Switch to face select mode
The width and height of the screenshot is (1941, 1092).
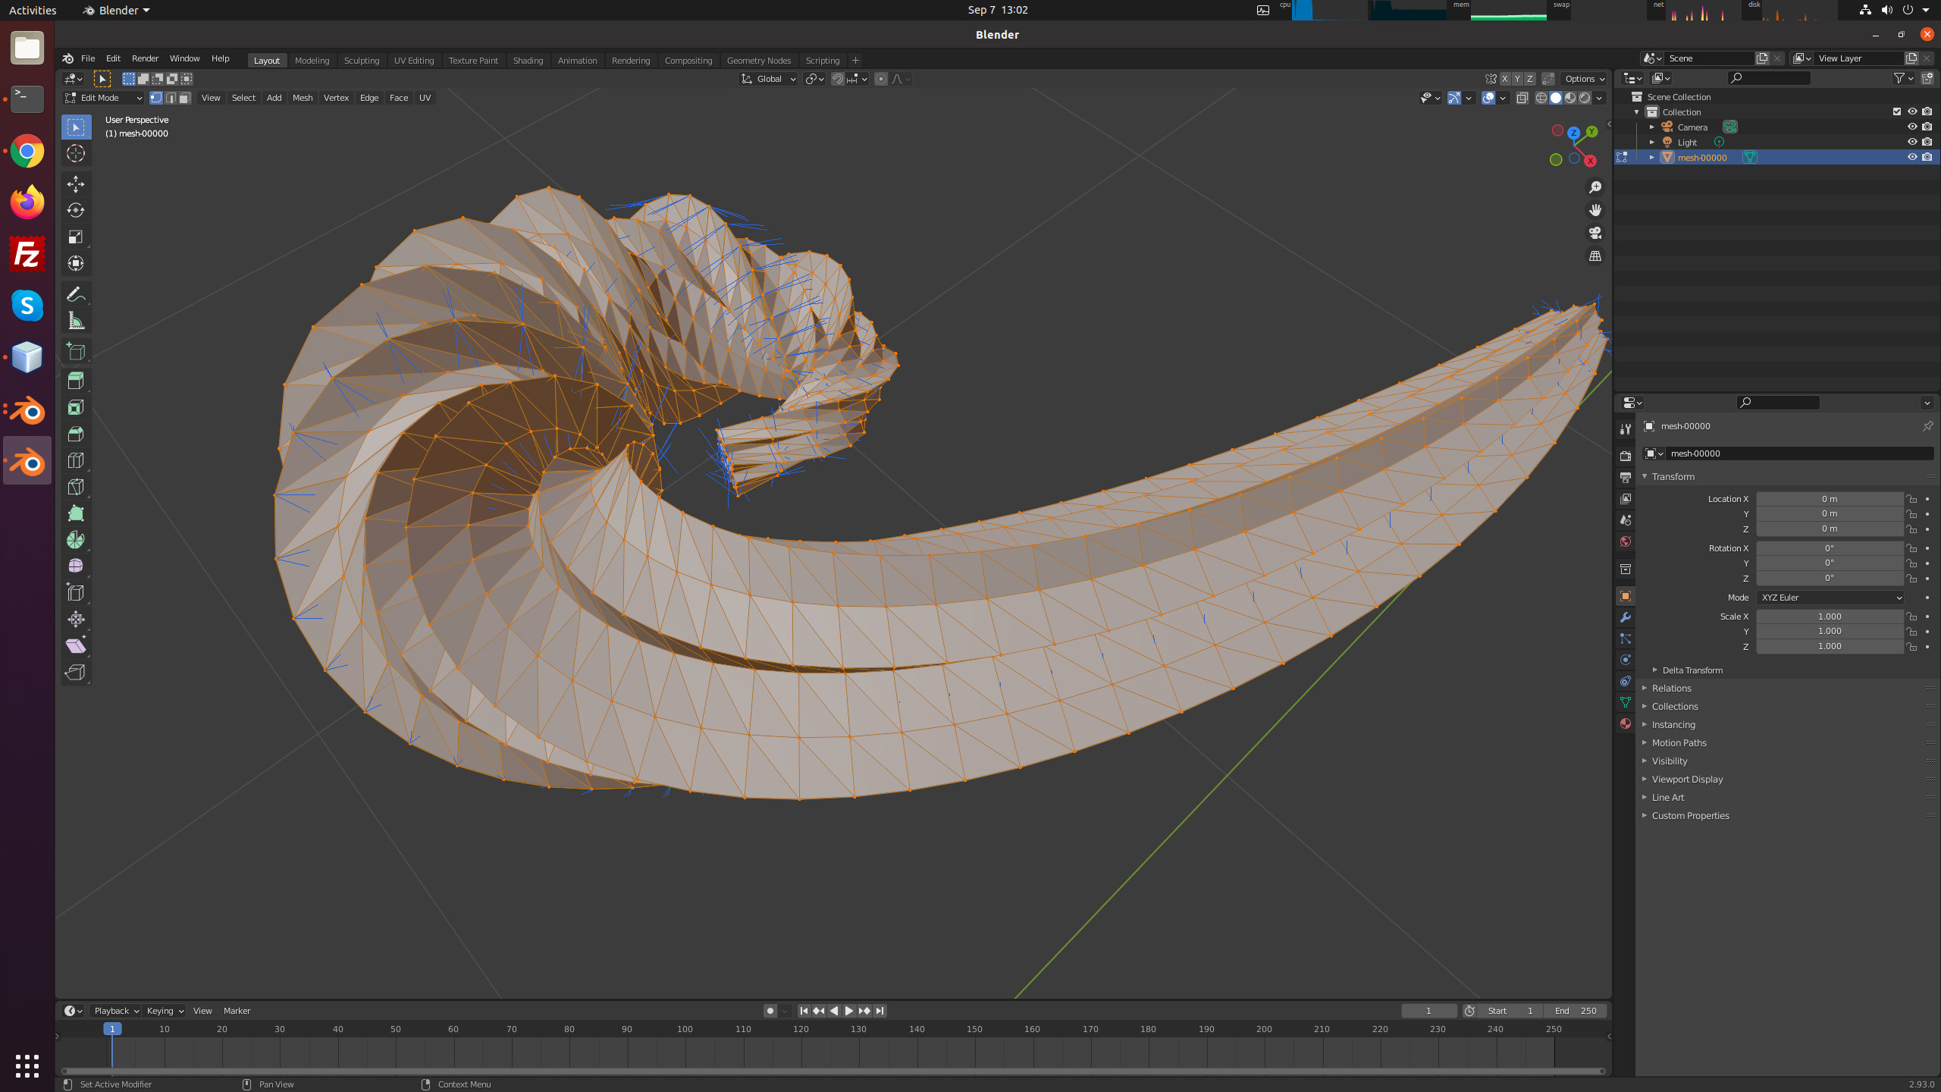pos(184,98)
